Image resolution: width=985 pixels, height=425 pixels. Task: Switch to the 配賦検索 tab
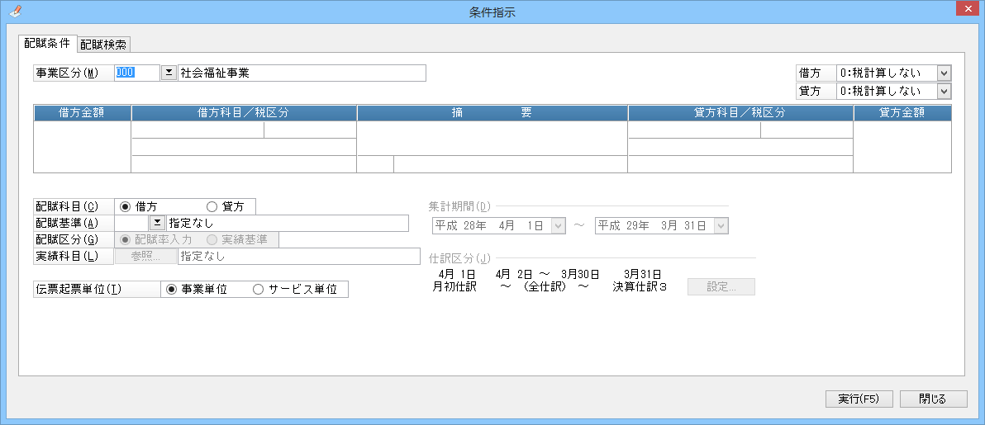[x=103, y=45]
